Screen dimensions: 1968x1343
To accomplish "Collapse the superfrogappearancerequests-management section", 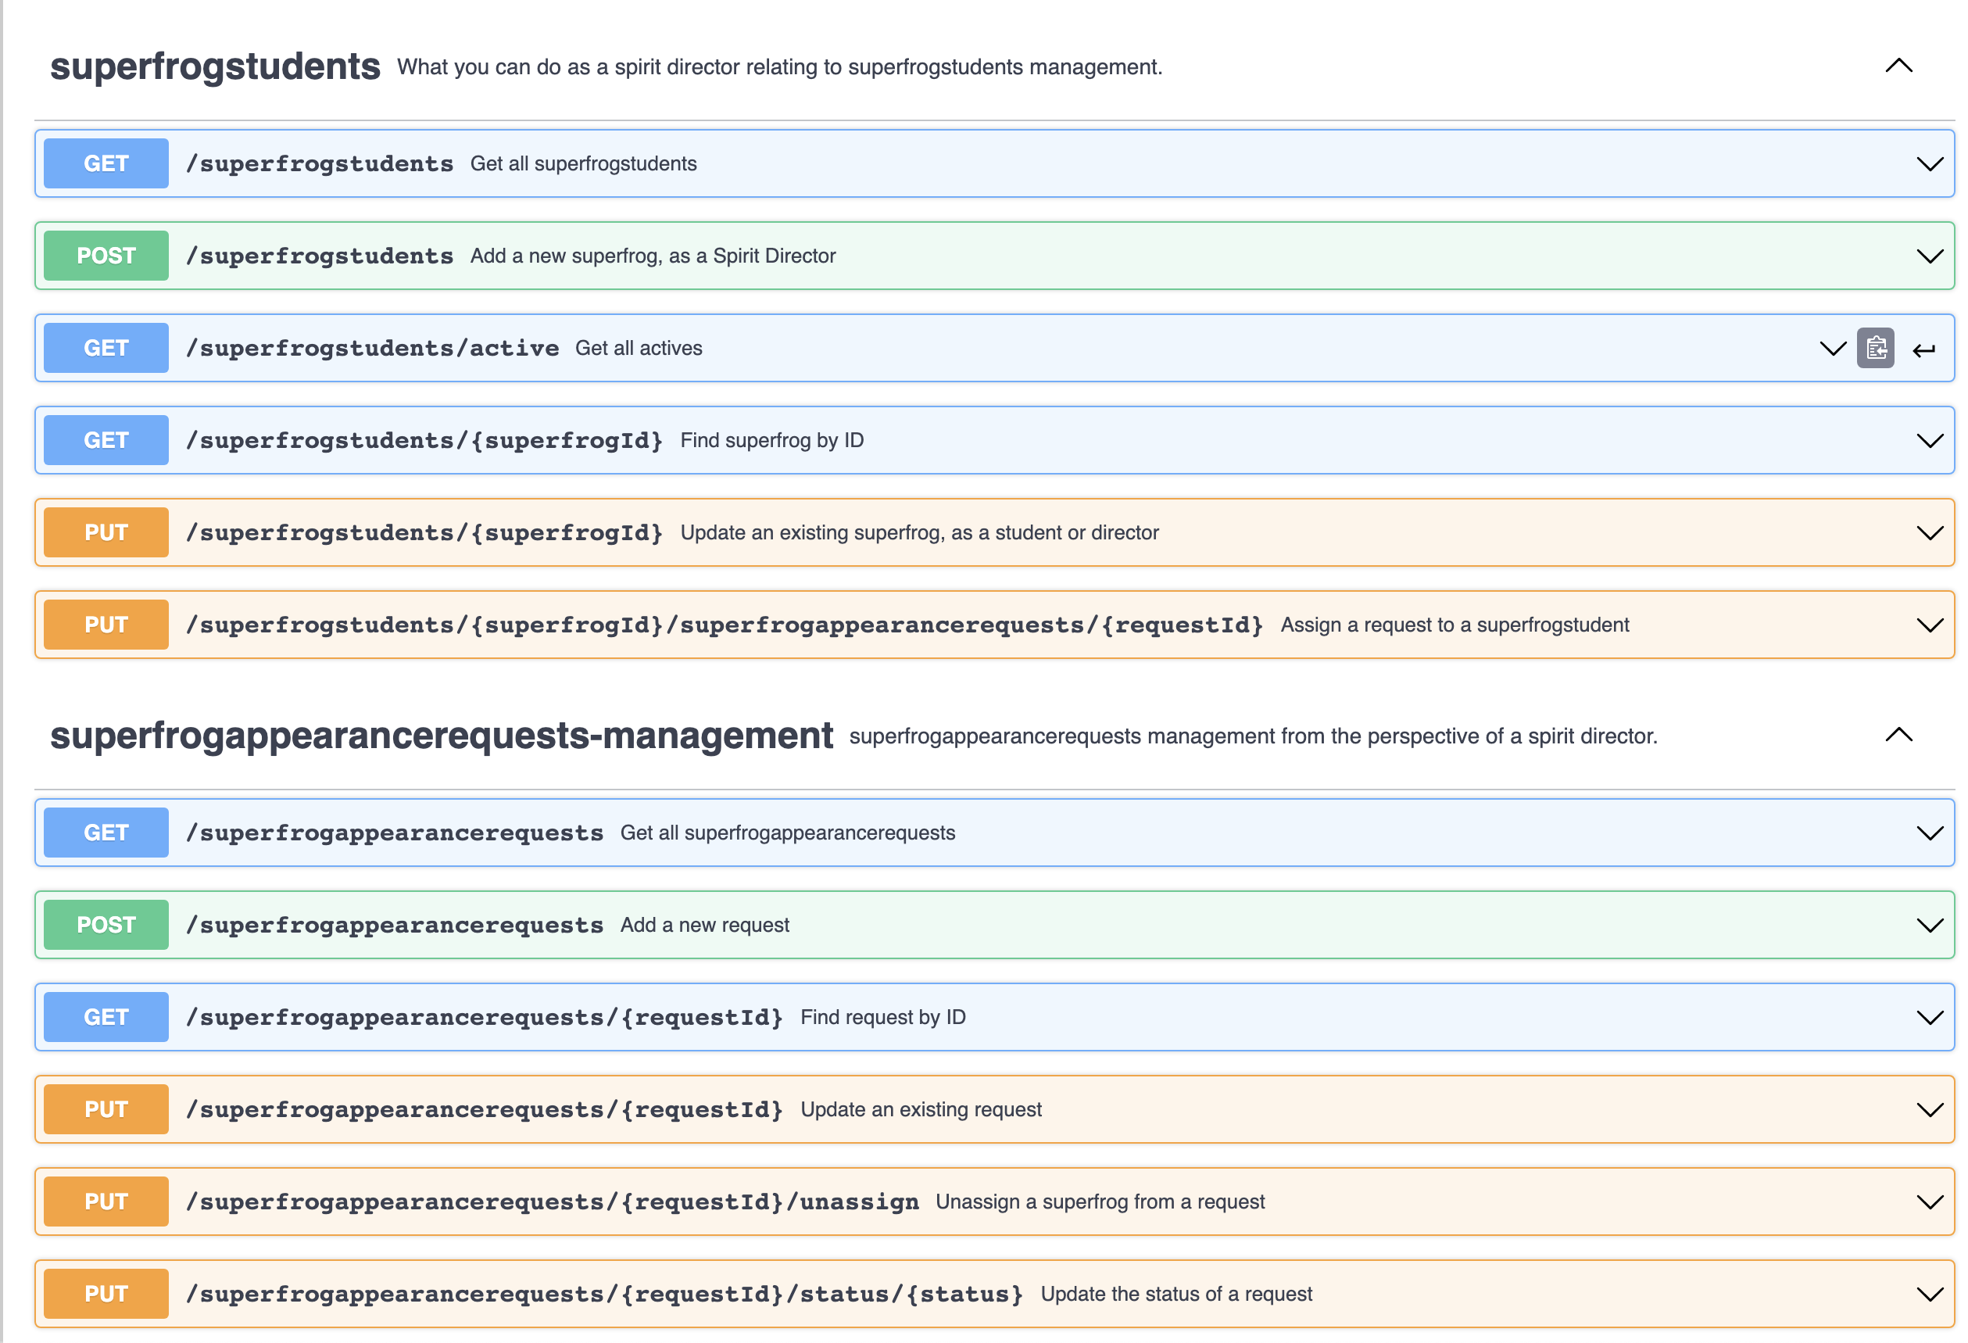I will click(1898, 735).
